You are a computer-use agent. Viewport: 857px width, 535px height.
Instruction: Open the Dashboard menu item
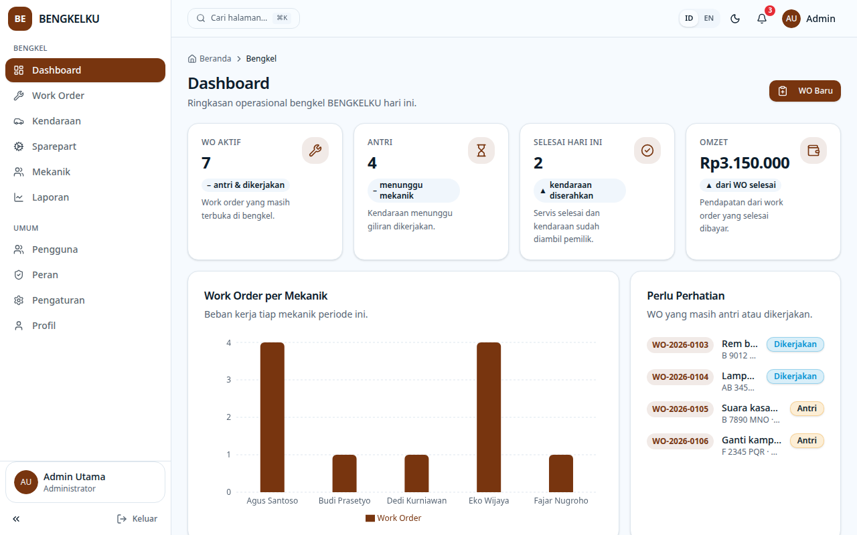[x=86, y=70]
